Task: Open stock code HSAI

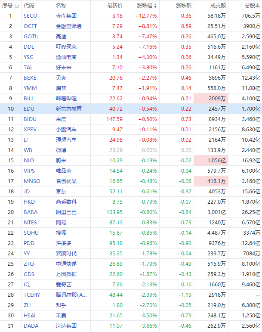Action: tap(30, 316)
